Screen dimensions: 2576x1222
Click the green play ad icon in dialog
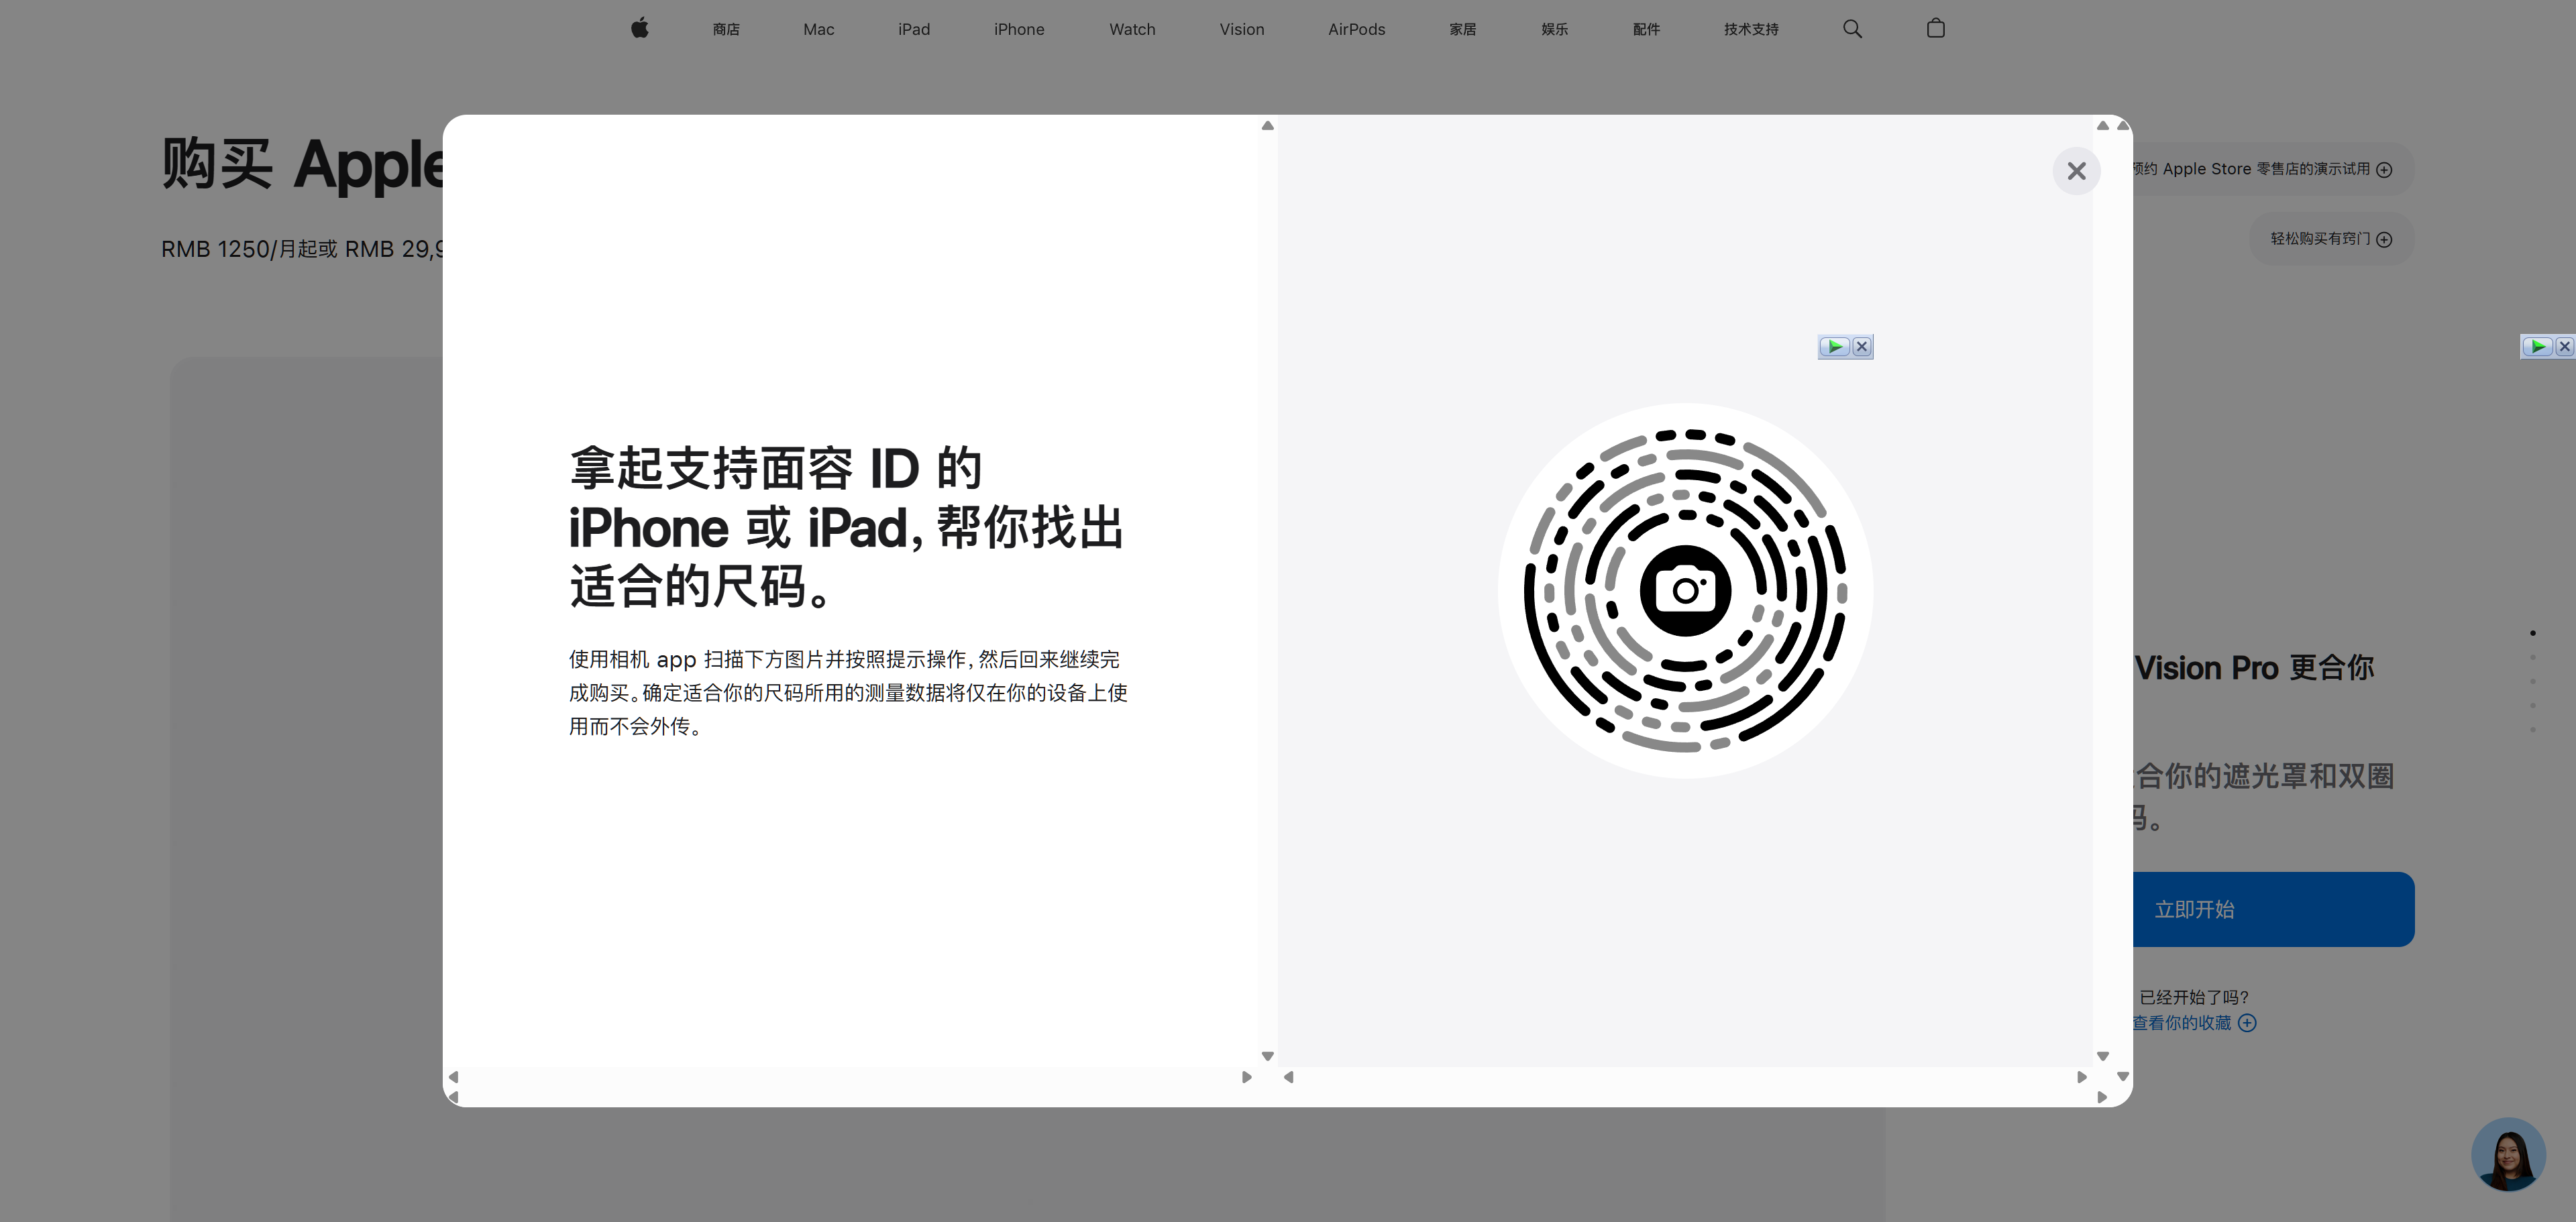(x=1834, y=347)
